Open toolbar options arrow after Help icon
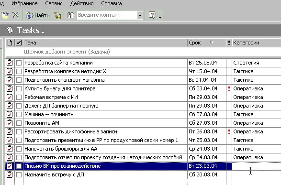This screenshot has width=281, height=185. [x=160, y=18]
